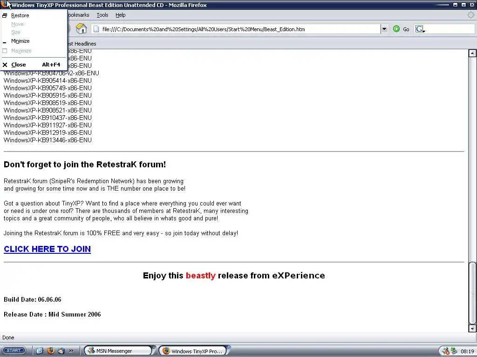477x357 pixels.
Task: Click the red word beastly
Action: pyautogui.click(x=200, y=276)
